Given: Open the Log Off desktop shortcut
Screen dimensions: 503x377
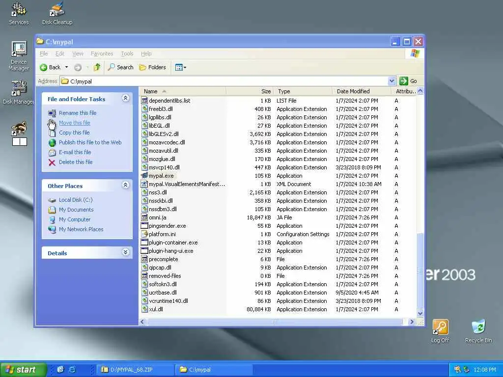Looking at the screenshot, I should pos(440,331).
